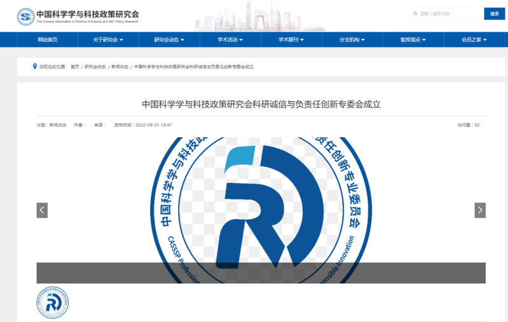Open 新闻动态 breadcrumb link
The width and height of the screenshot is (508, 322).
120,67
